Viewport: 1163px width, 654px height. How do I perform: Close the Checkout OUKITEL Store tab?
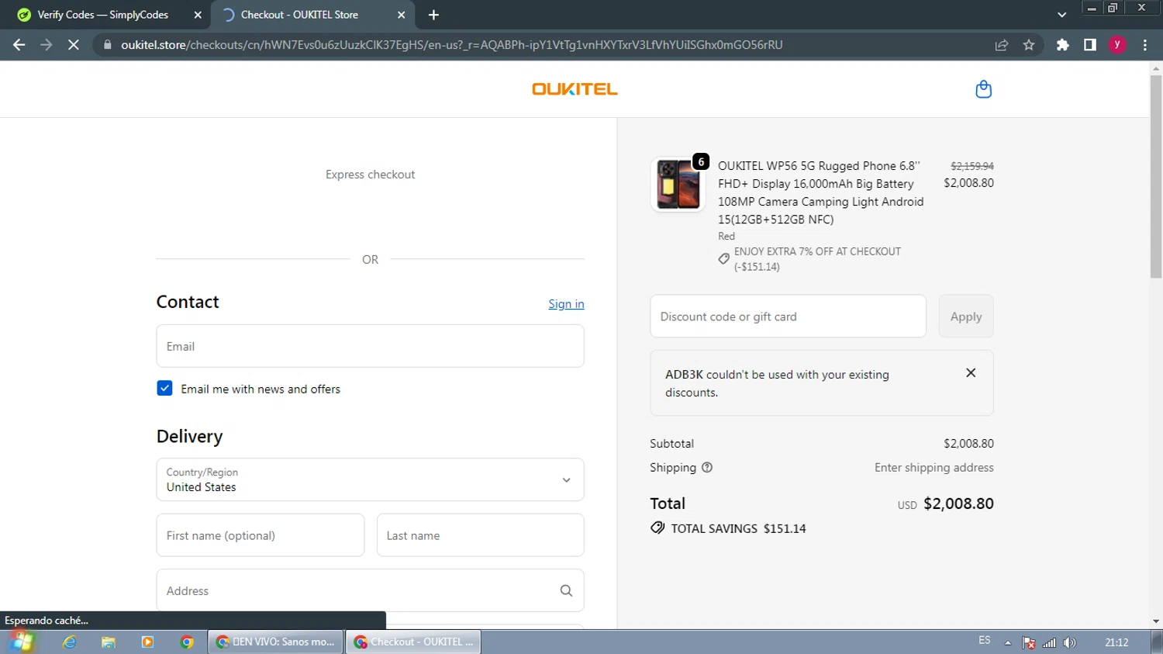click(401, 15)
